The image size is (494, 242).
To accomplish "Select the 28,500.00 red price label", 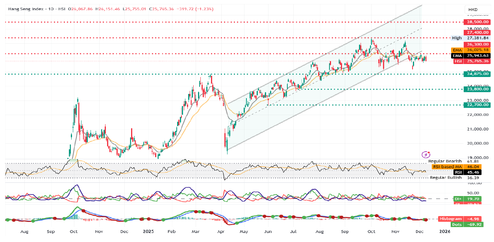I will pyautogui.click(x=478, y=22).
